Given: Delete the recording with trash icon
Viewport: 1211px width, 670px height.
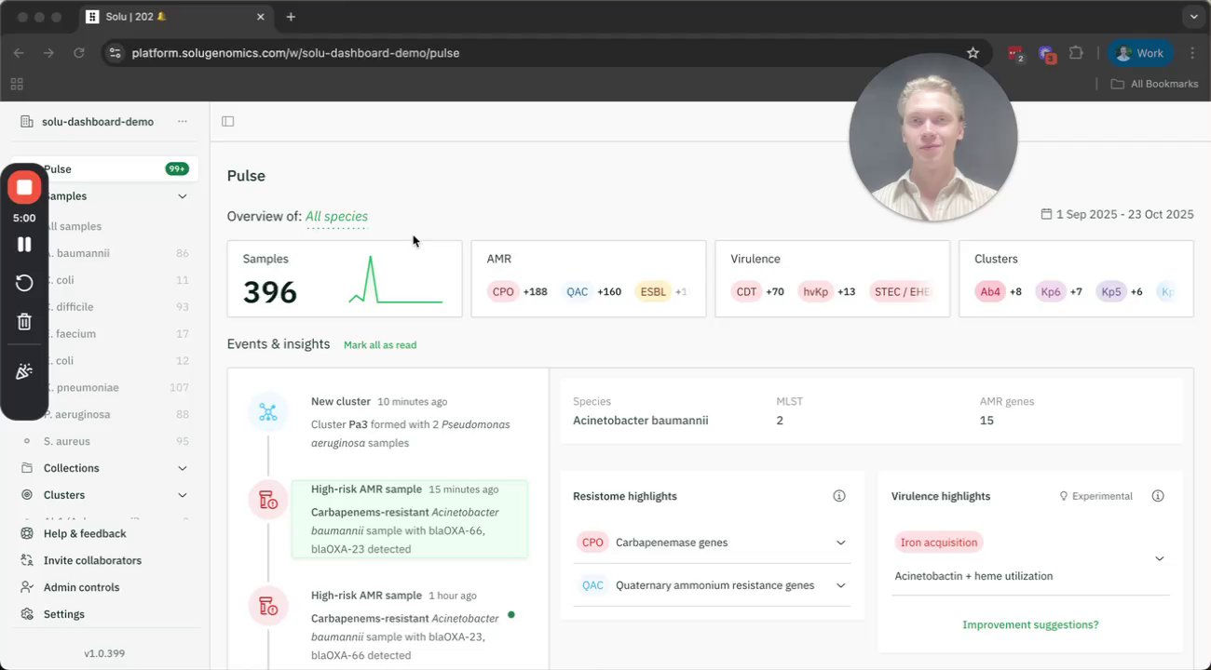Looking at the screenshot, I should [24, 322].
